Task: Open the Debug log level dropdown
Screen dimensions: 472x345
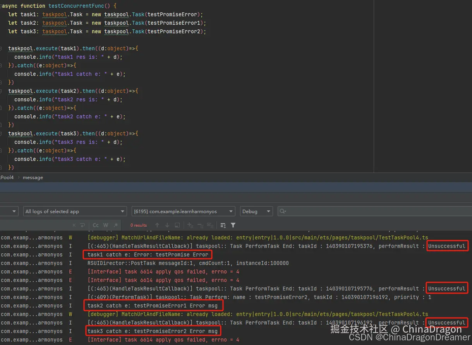Action: point(256,211)
